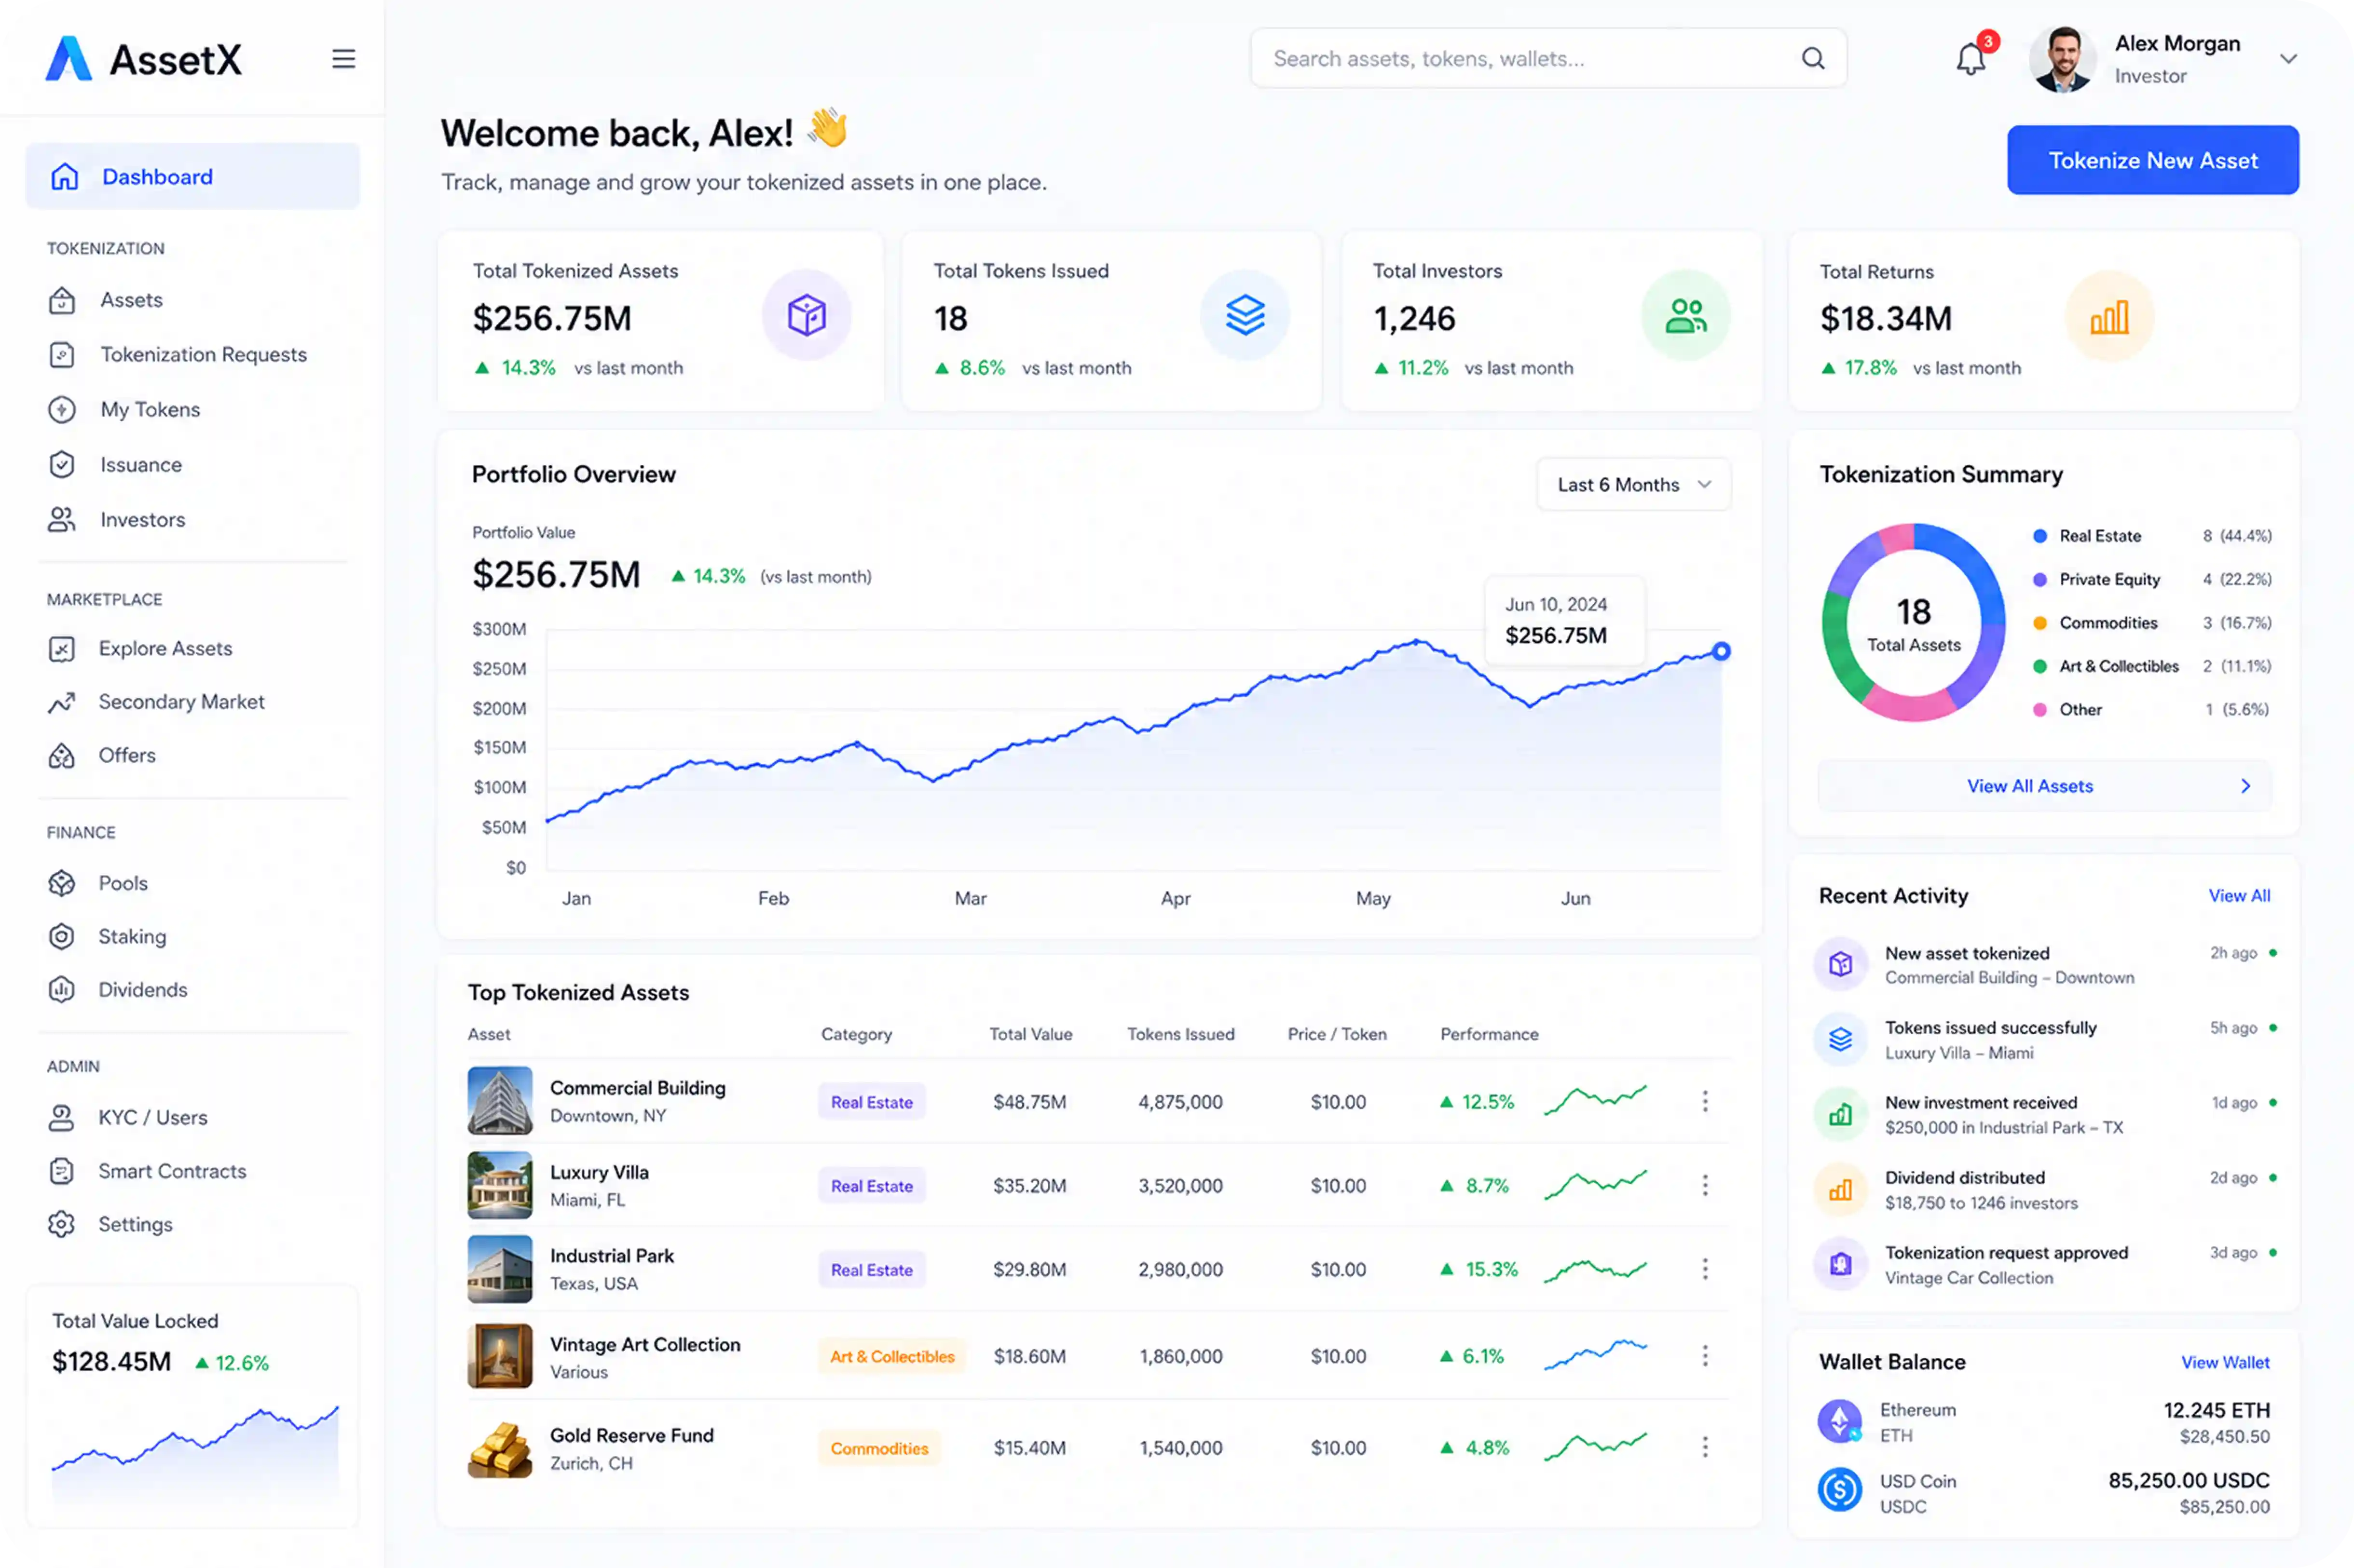
Task: Click the New investment received activity icon
Action: point(1840,1115)
